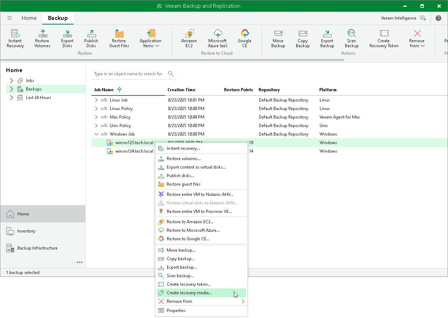Open Veeam Intelligence assistant
Viewport: 448px width, 318px height.
pyautogui.click(x=403, y=18)
